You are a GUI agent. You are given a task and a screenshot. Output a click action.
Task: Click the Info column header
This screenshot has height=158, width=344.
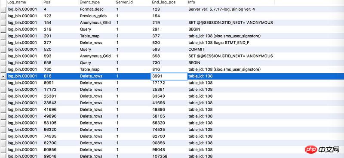point(231,3)
